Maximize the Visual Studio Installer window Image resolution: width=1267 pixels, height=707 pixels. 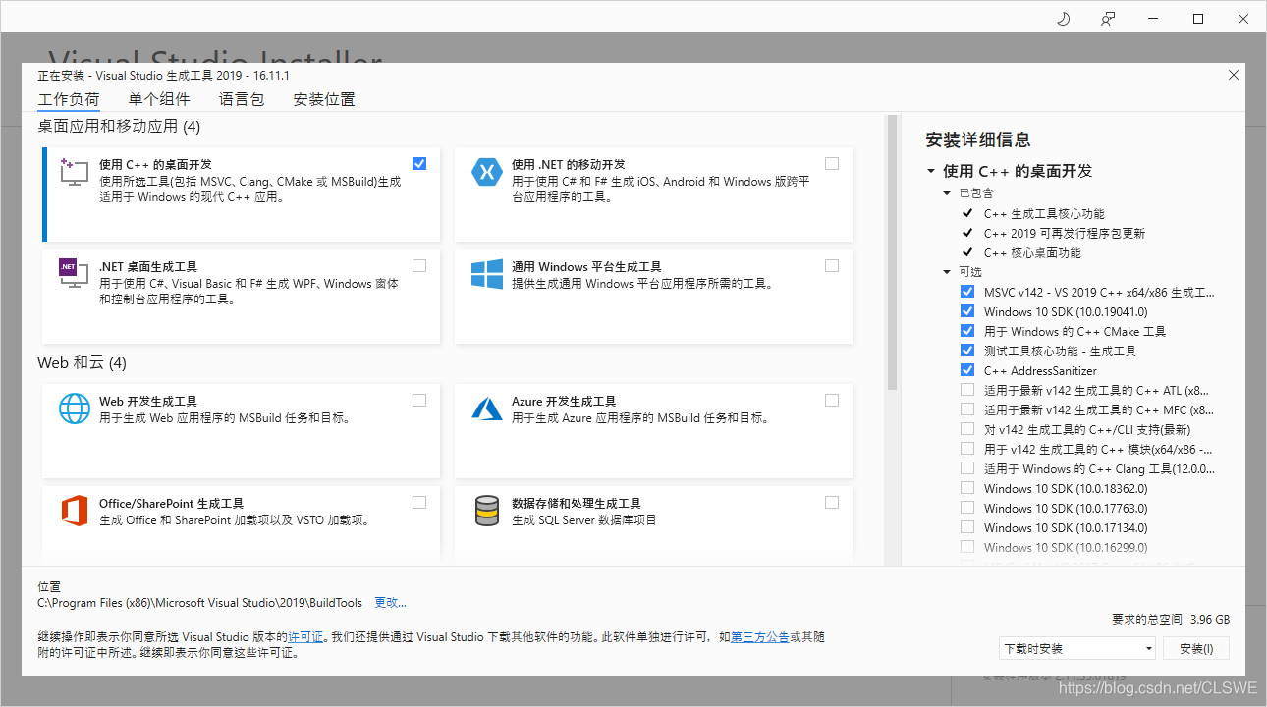tap(1198, 19)
